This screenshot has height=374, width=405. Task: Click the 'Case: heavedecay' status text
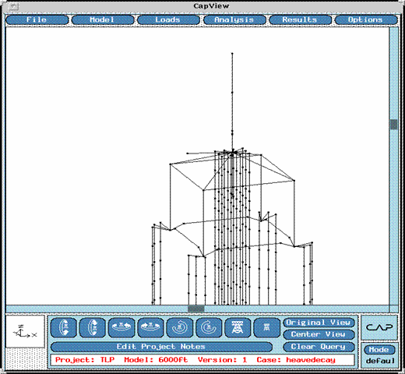point(296,360)
